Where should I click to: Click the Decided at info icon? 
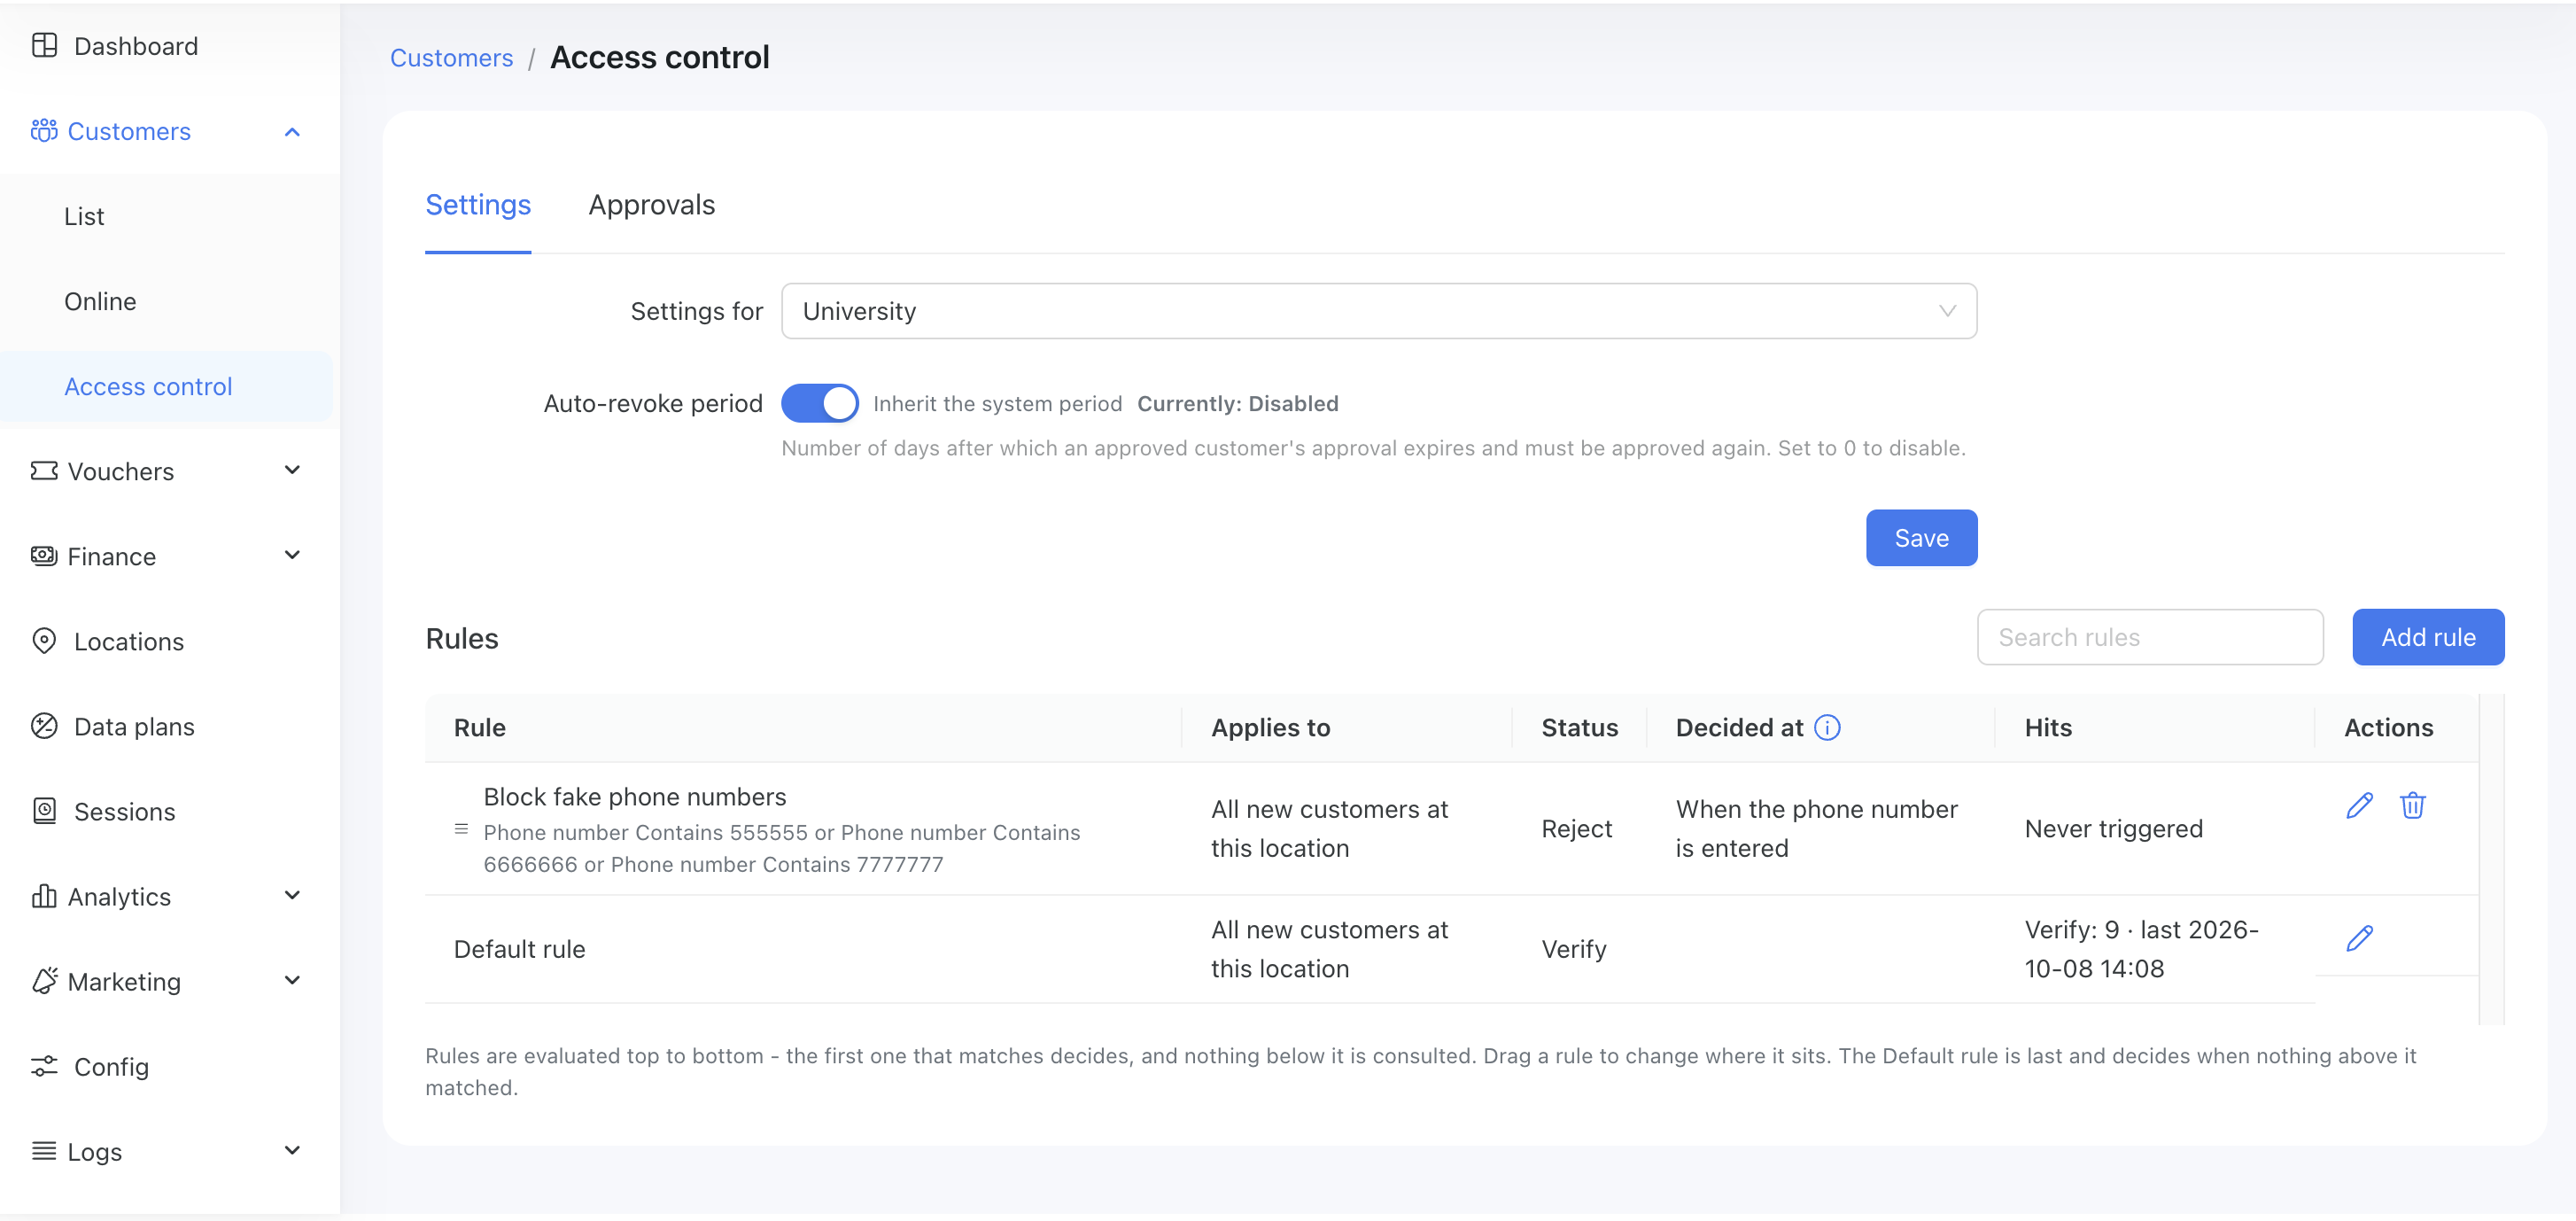[x=1827, y=728]
